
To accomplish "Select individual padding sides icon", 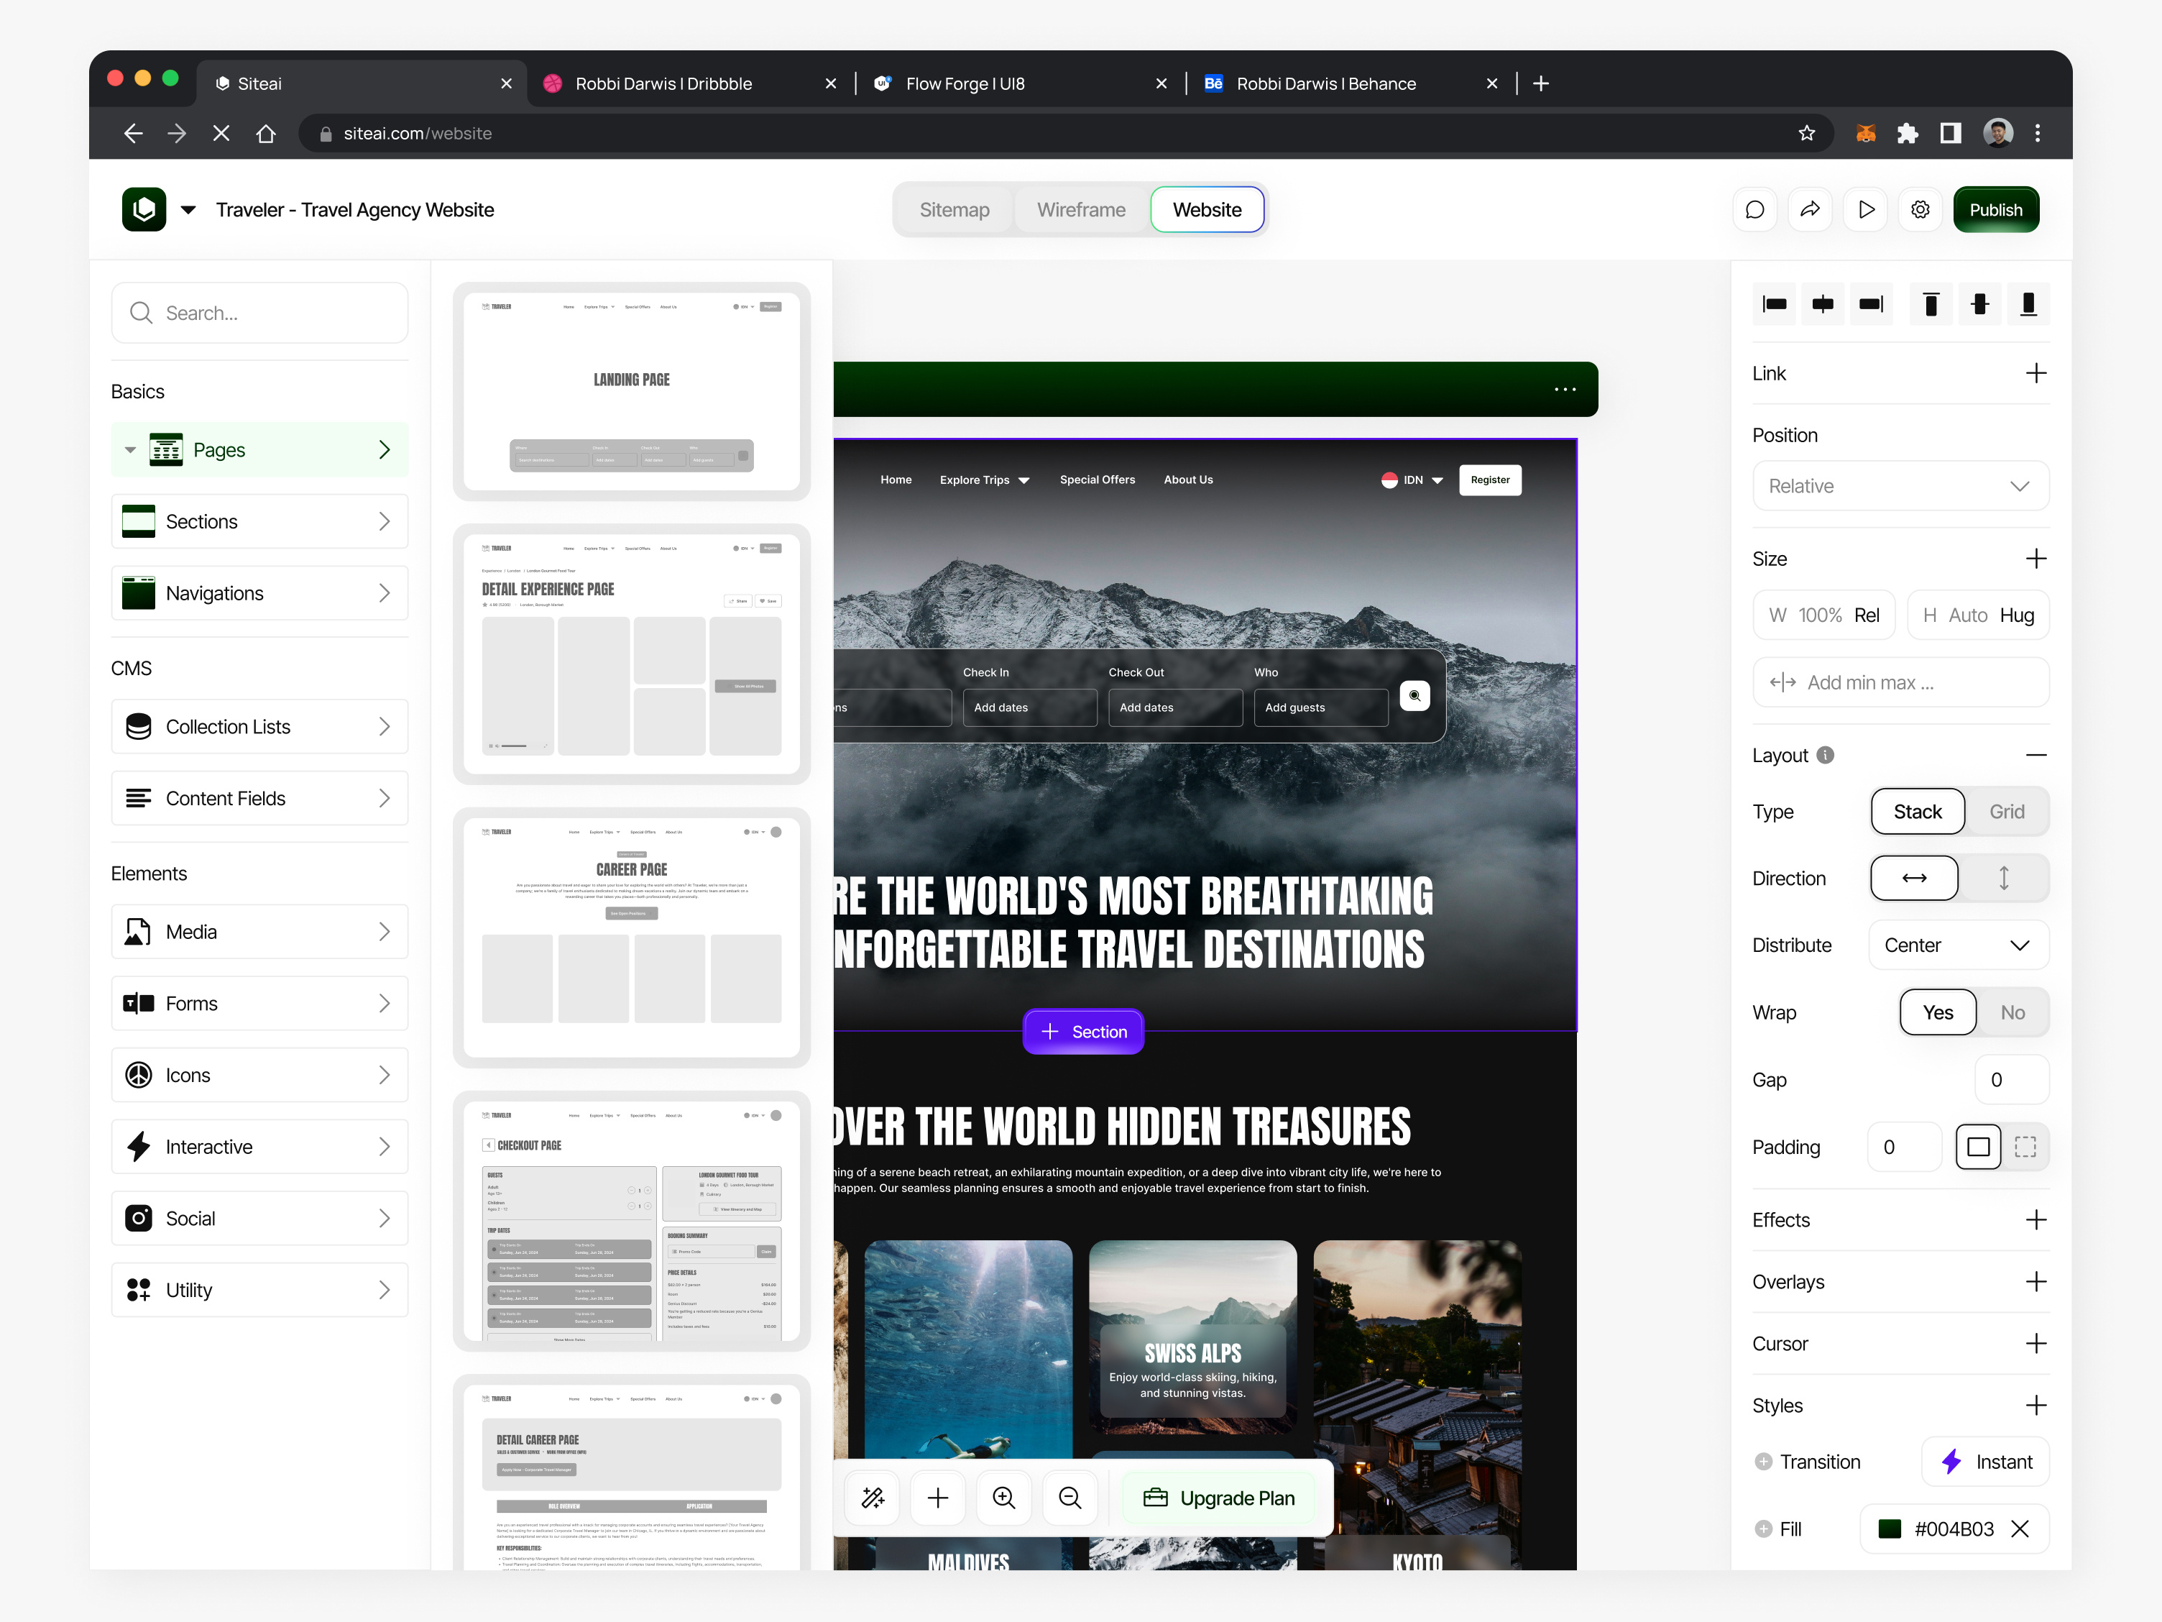I will pyautogui.click(x=2025, y=1147).
